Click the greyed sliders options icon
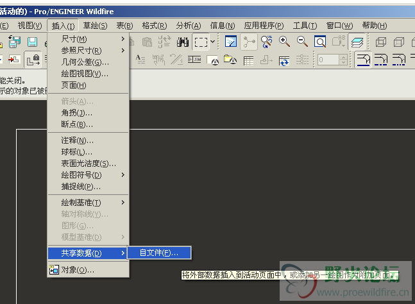This screenshot has width=415, height=304. 302,60
